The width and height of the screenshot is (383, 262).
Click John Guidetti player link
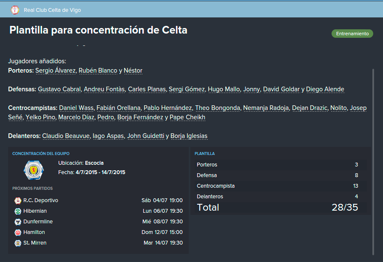(145, 136)
